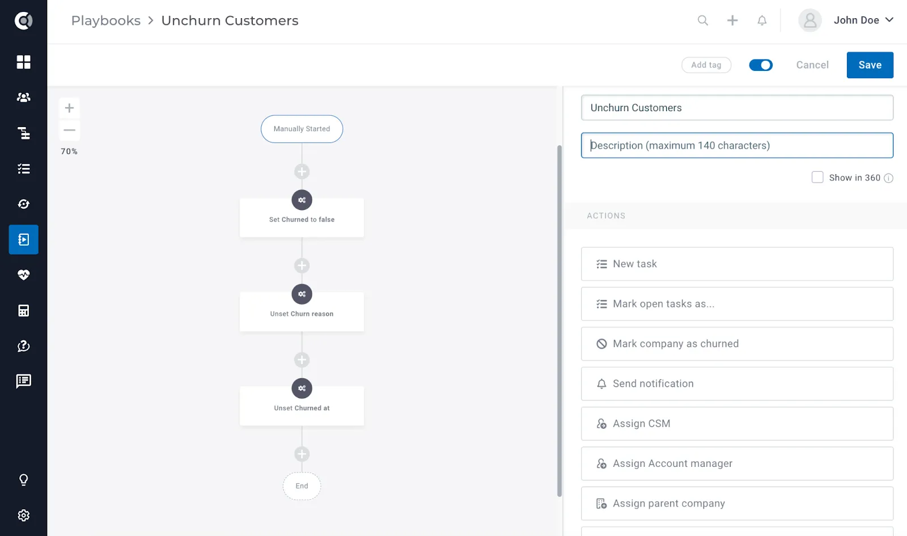Open the question-bubble icon in sidebar
Screen dimensions: 907x536
(x=23, y=346)
